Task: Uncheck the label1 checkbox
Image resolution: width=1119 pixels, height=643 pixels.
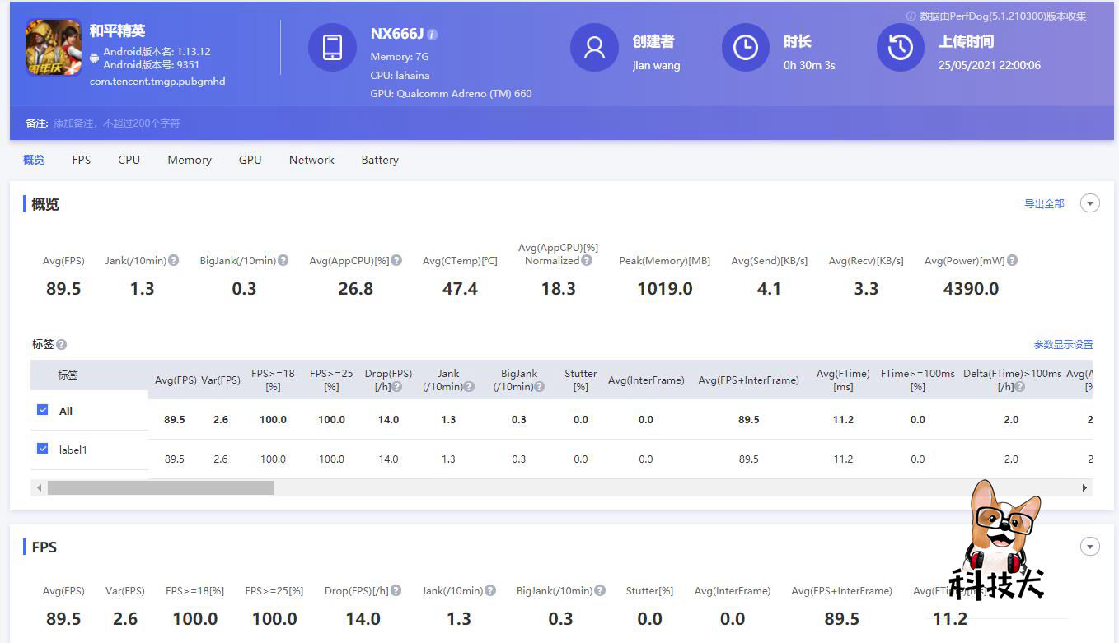Action: tap(43, 449)
